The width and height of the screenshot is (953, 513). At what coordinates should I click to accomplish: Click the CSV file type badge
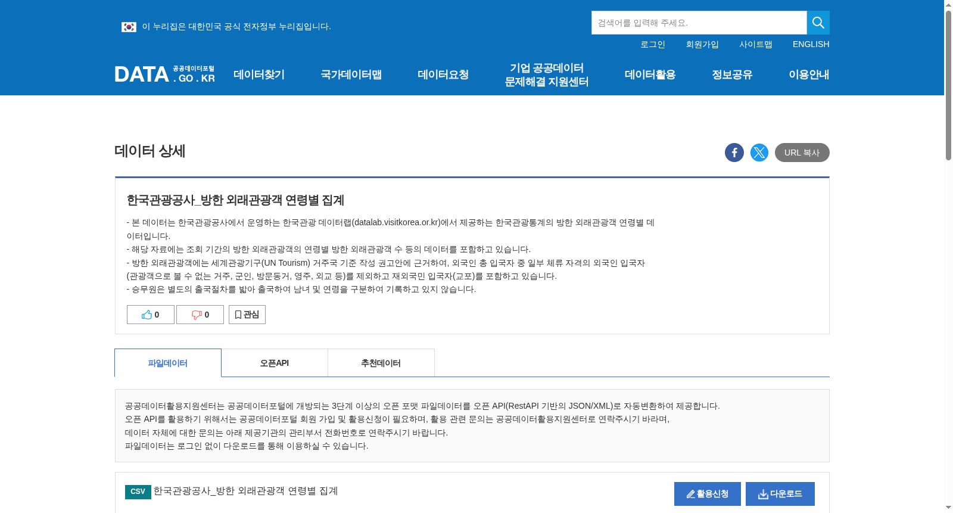[138, 492]
